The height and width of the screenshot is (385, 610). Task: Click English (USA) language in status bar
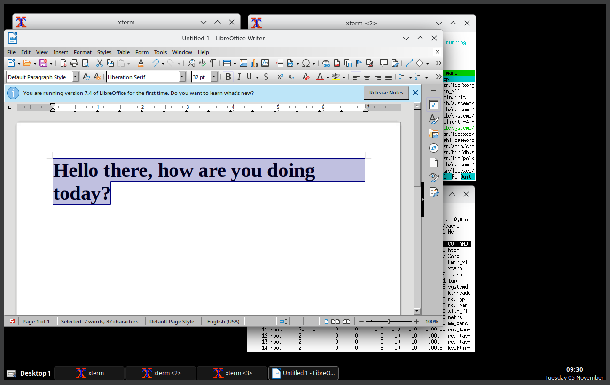coord(223,322)
